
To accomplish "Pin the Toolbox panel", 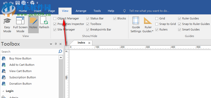I will click(56, 44).
